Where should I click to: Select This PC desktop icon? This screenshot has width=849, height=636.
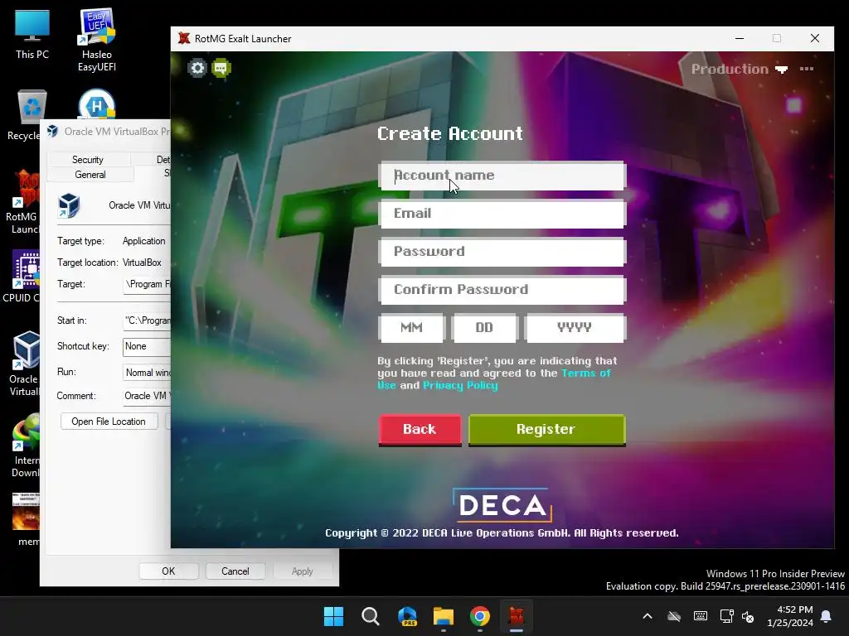pos(32,35)
